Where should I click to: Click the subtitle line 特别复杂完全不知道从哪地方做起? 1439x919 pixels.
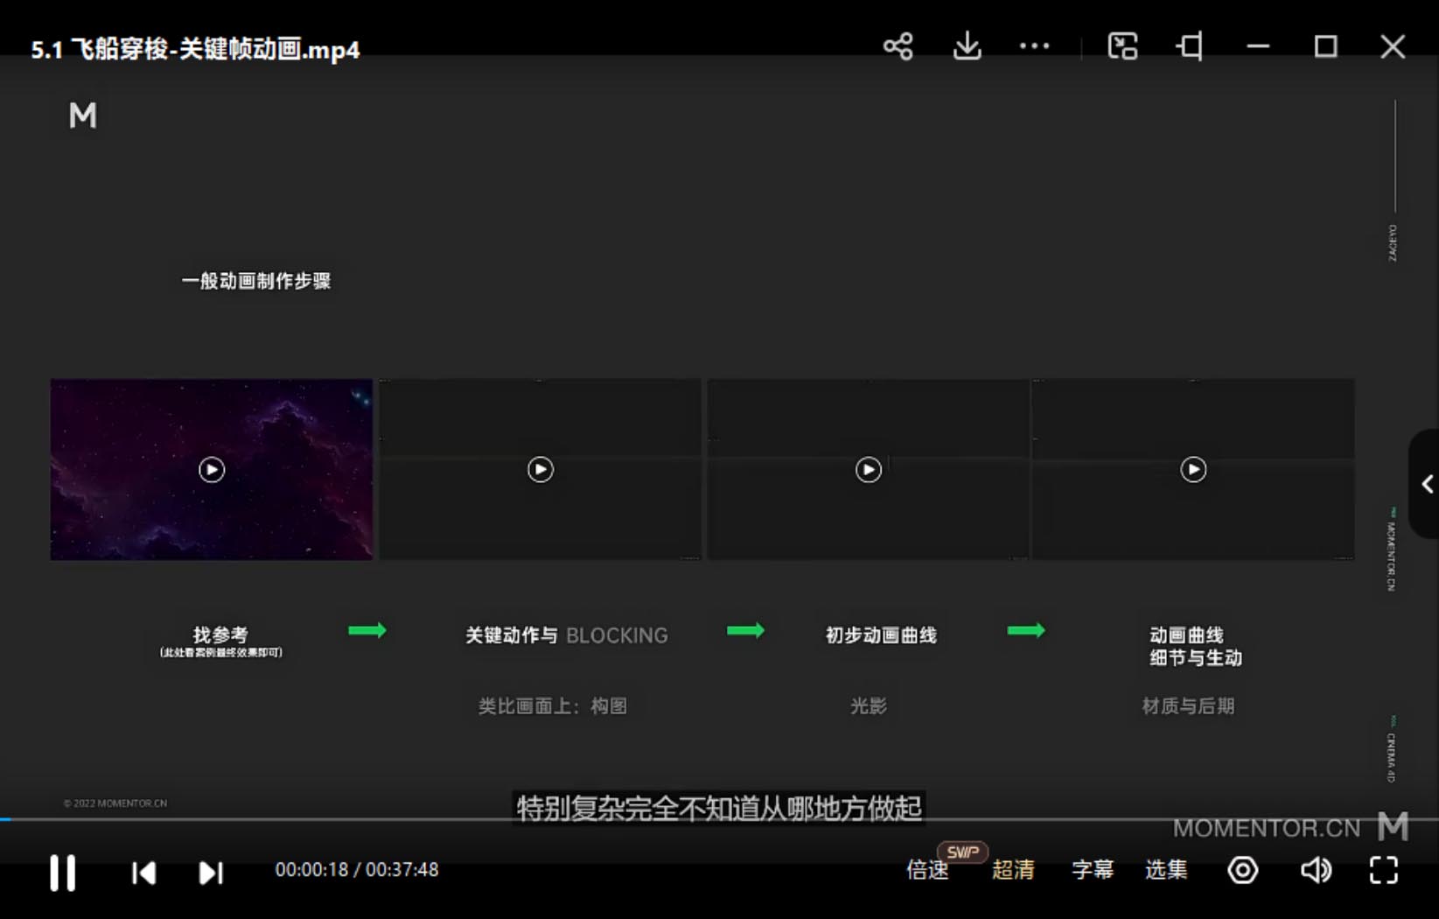click(x=719, y=808)
